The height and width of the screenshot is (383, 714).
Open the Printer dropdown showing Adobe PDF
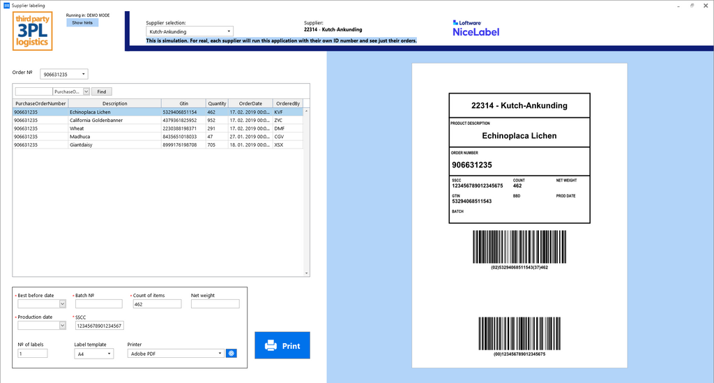[176, 354]
